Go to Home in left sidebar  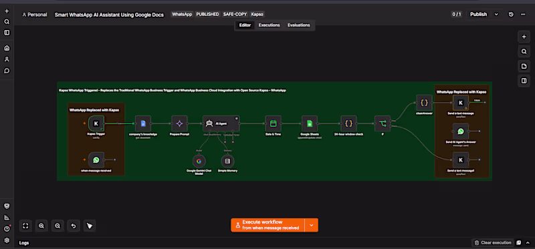(x=7, y=48)
